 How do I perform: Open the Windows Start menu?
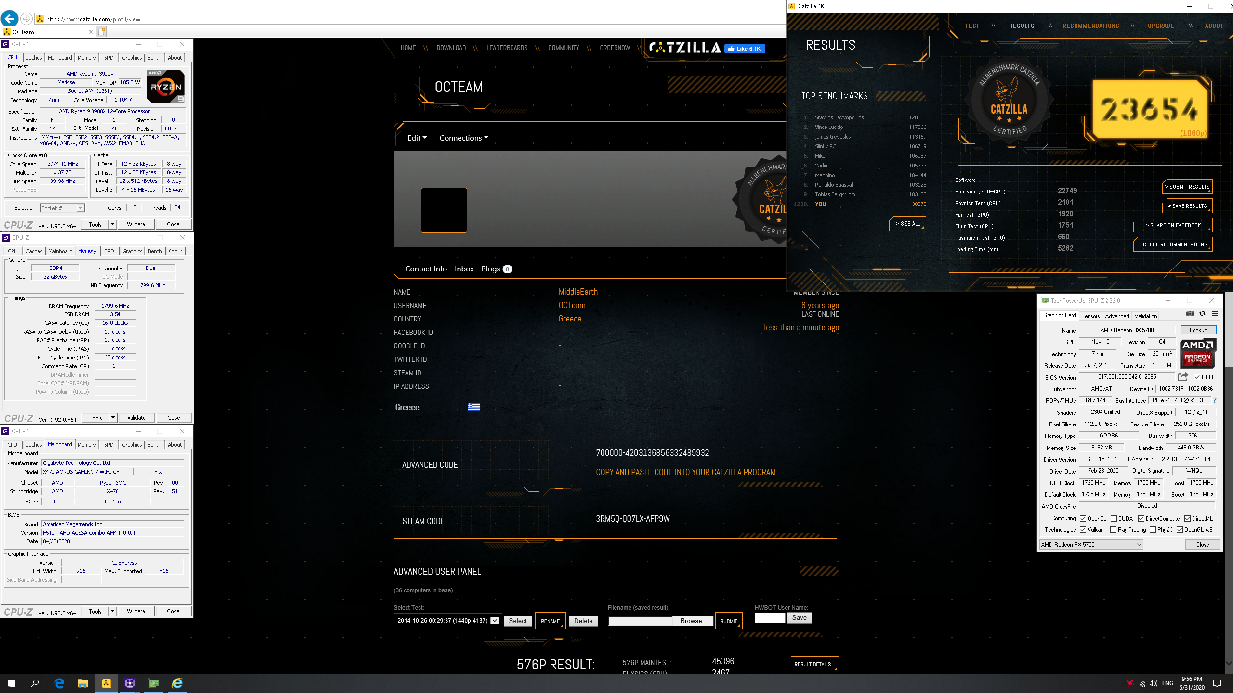click(12, 683)
